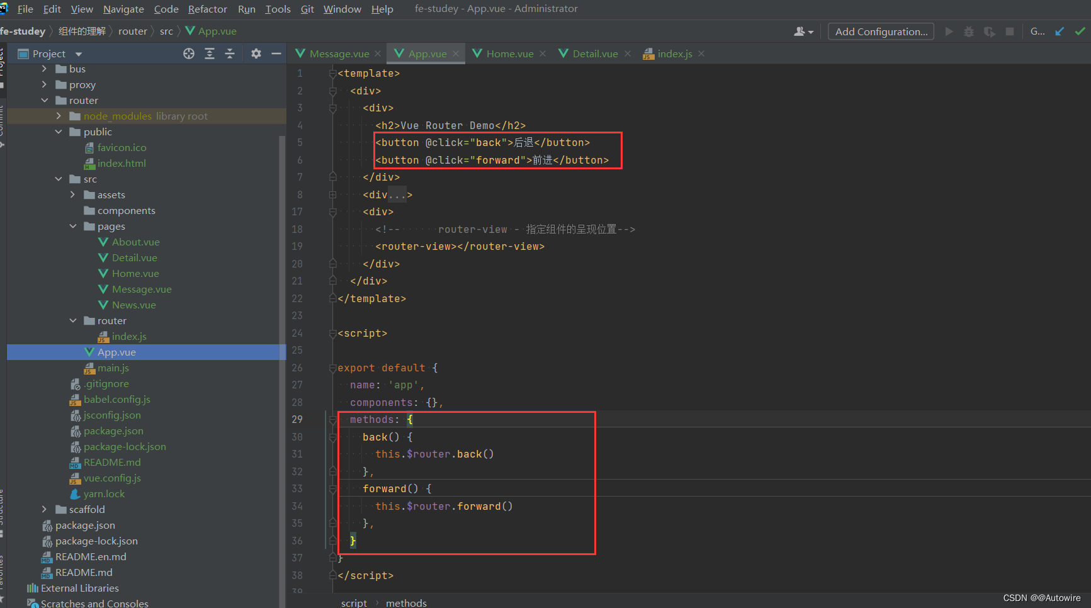Close the Detail.vue editor tab
The image size is (1091, 608).
tap(628, 54)
